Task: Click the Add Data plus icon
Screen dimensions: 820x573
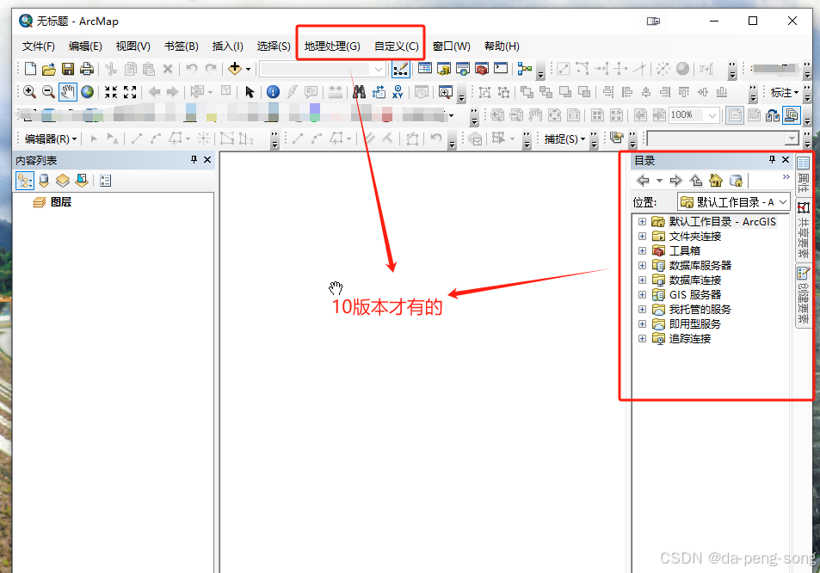Action: (x=235, y=69)
